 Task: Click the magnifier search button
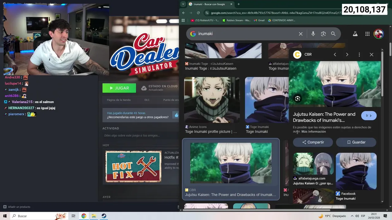pyautogui.click(x=333, y=34)
